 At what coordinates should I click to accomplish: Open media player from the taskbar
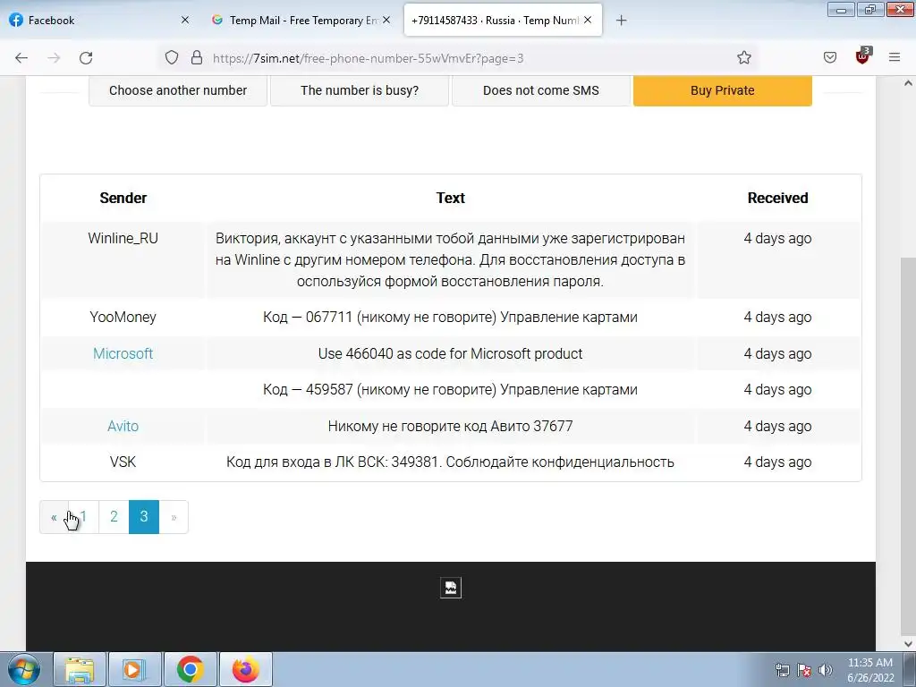click(x=134, y=669)
